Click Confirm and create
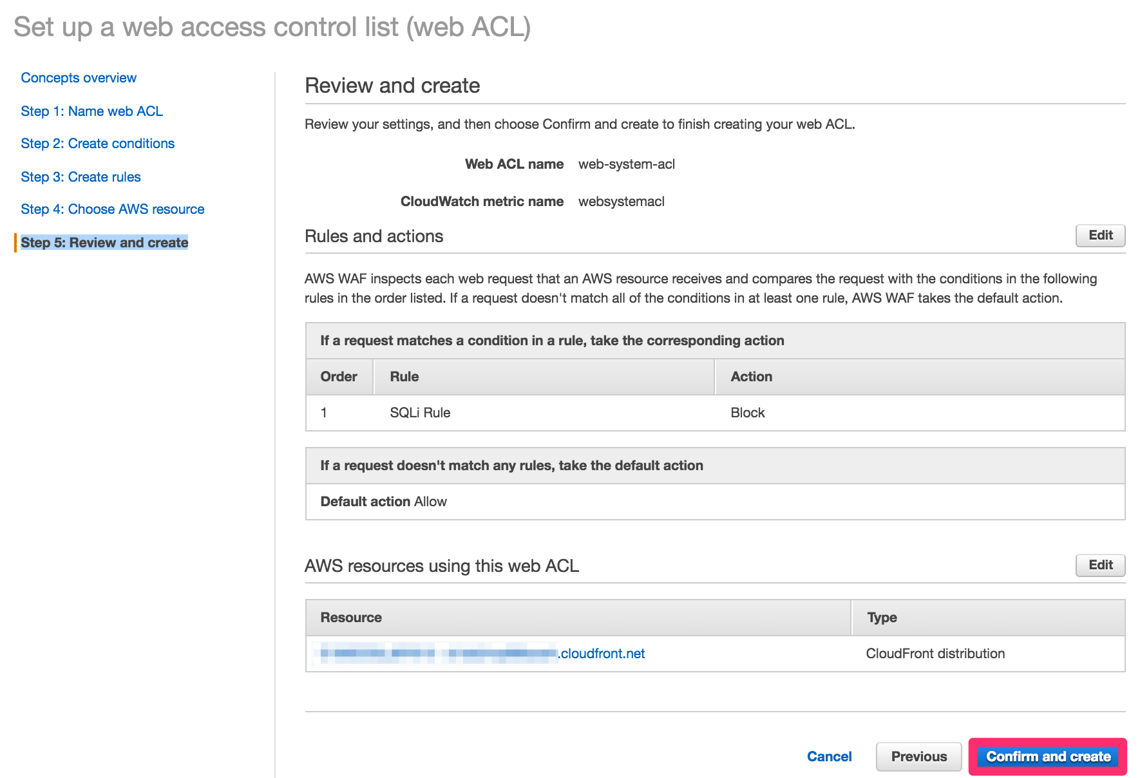Viewport: 1140px width, 778px height. coord(1048,756)
